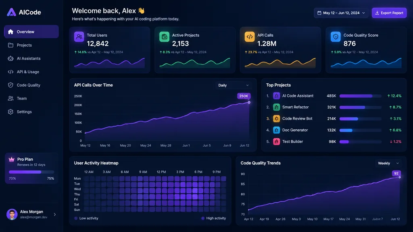Click the 12.4% growth for AI Code Assistant
The height and width of the screenshot is (232, 413).
(394, 96)
